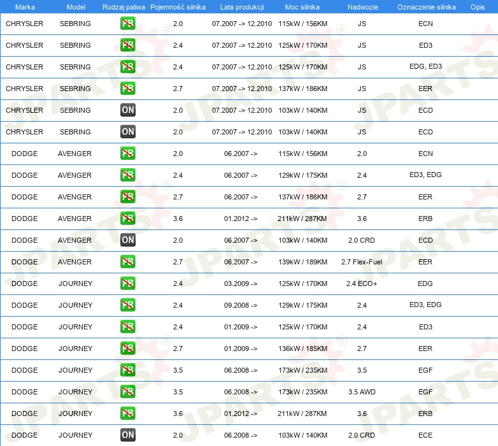Image resolution: width=498 pixels, height=446 pixels.
Task: Click the Marka column header
Action: [25, 7]
